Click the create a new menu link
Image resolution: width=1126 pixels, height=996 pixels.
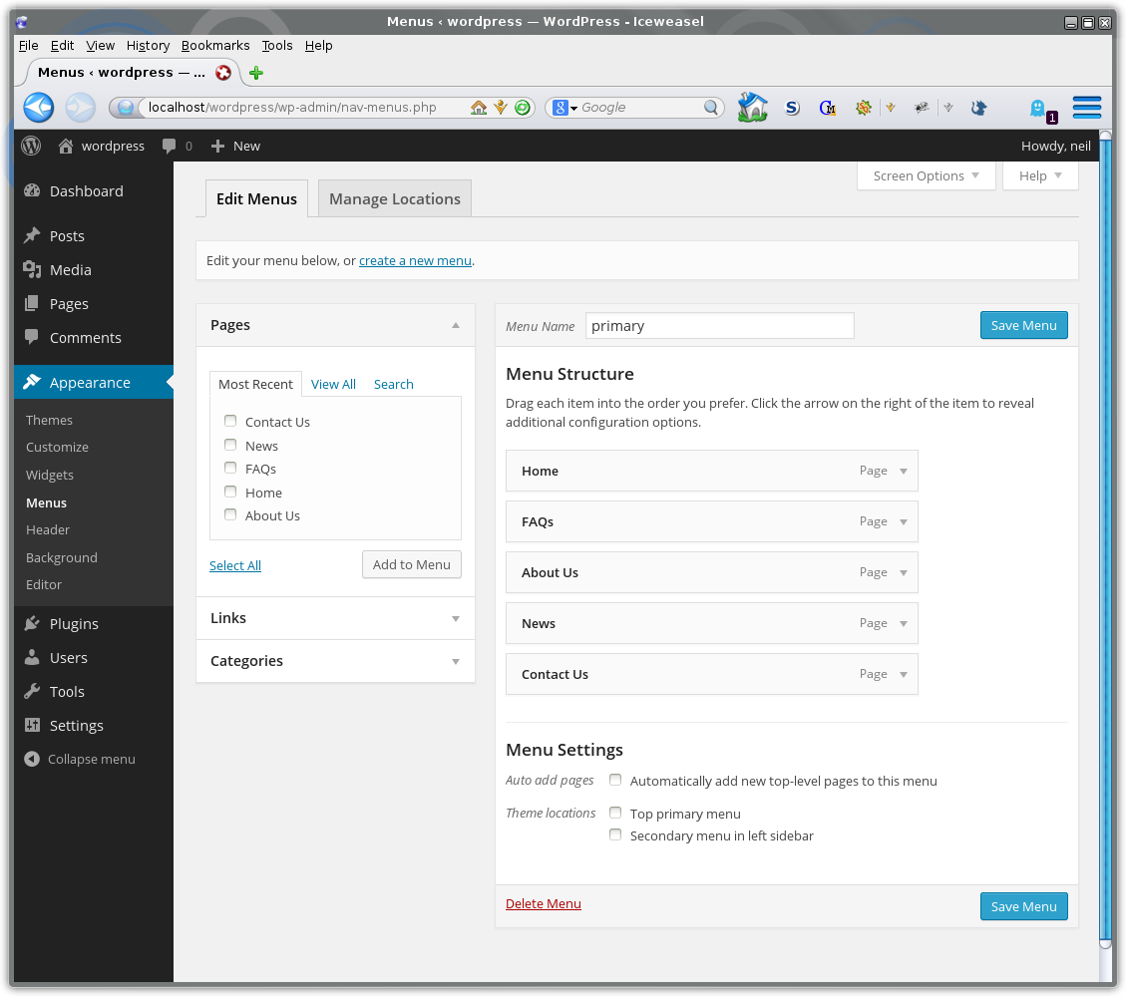[415, 260]
